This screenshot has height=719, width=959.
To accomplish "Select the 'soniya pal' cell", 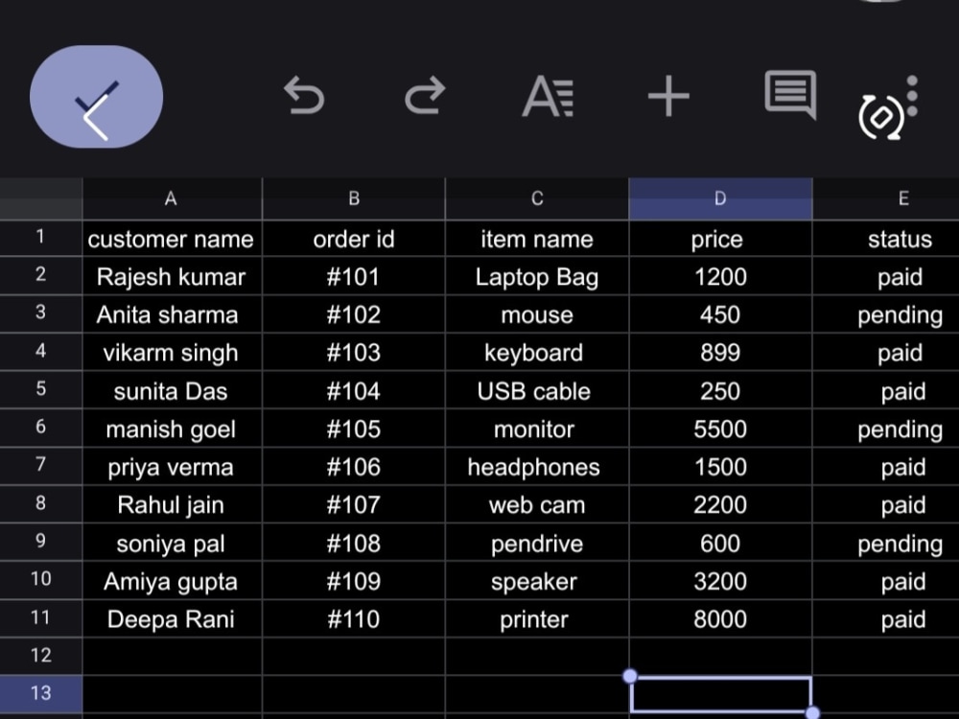I will (x=172, y=544).
